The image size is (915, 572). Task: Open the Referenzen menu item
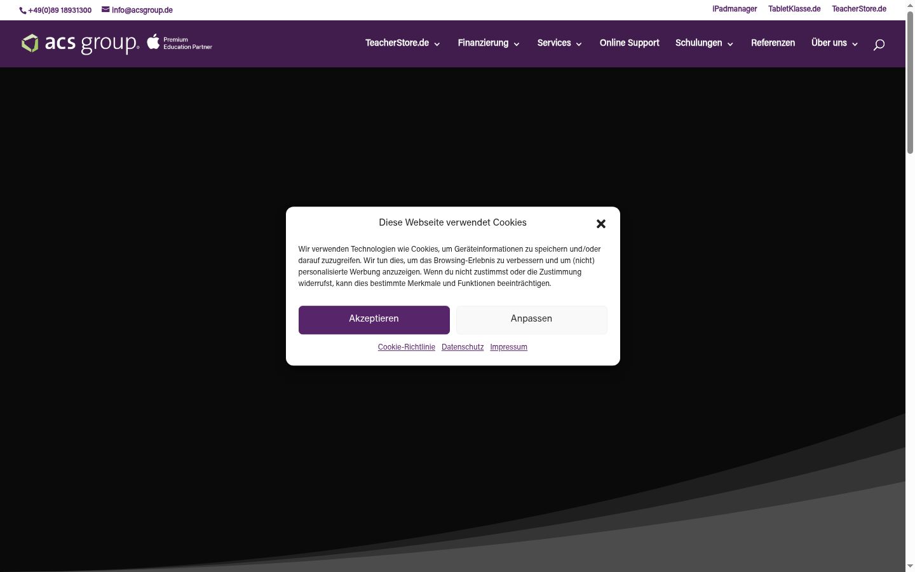(773, 43)
